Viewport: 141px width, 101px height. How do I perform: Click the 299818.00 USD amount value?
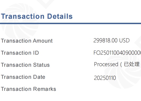coord(112,40)
